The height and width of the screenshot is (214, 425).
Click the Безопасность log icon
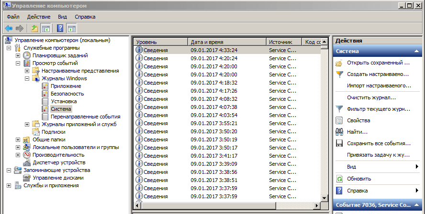(x=45, y=94)
